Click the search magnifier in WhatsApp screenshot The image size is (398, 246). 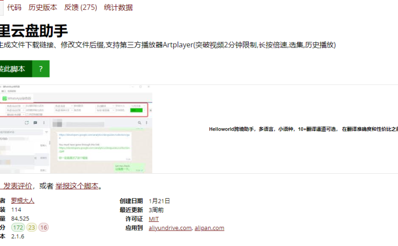click(x=140, y=123)
